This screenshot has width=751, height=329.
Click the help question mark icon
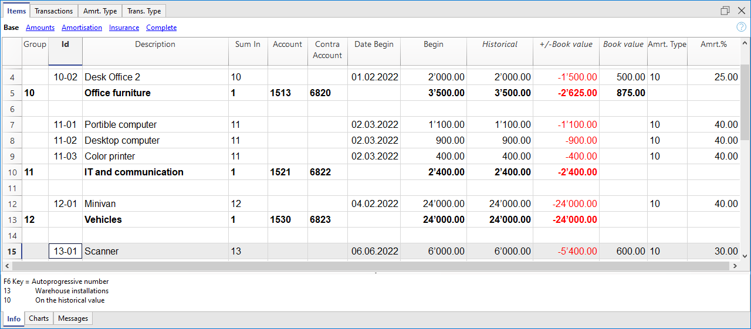coord(741,27)
